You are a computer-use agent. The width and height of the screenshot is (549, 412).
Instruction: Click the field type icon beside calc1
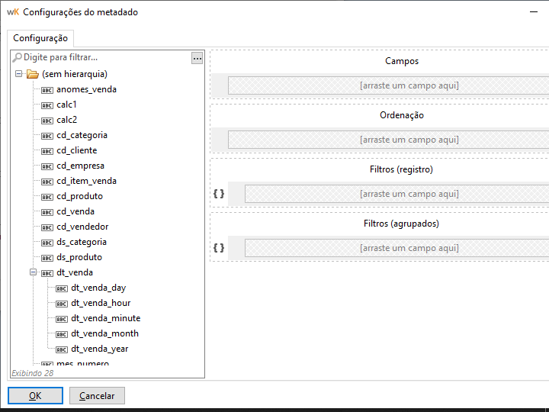click(47, 105)
